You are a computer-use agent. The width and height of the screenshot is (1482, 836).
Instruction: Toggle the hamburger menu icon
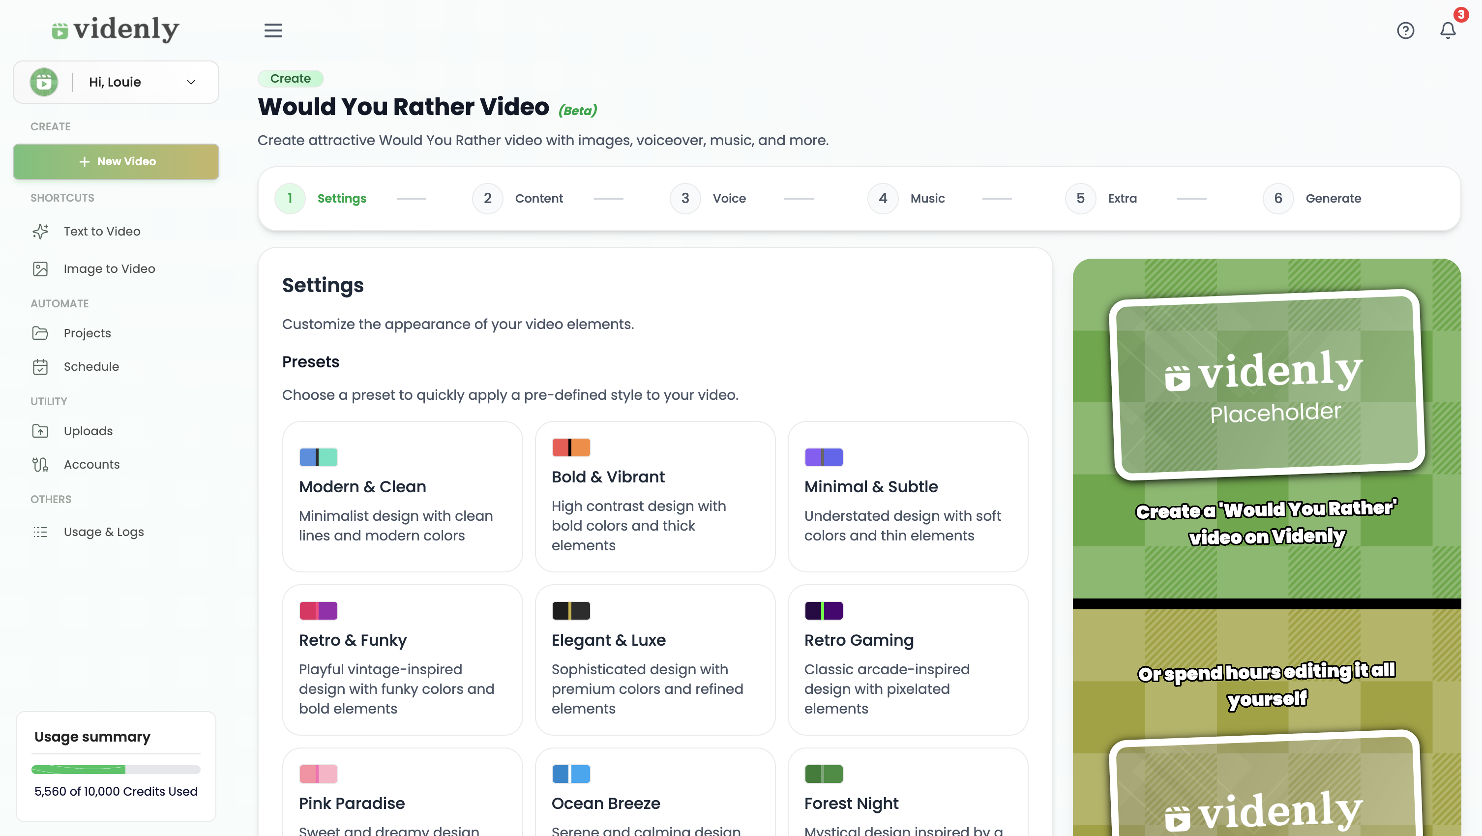[273, 30]
